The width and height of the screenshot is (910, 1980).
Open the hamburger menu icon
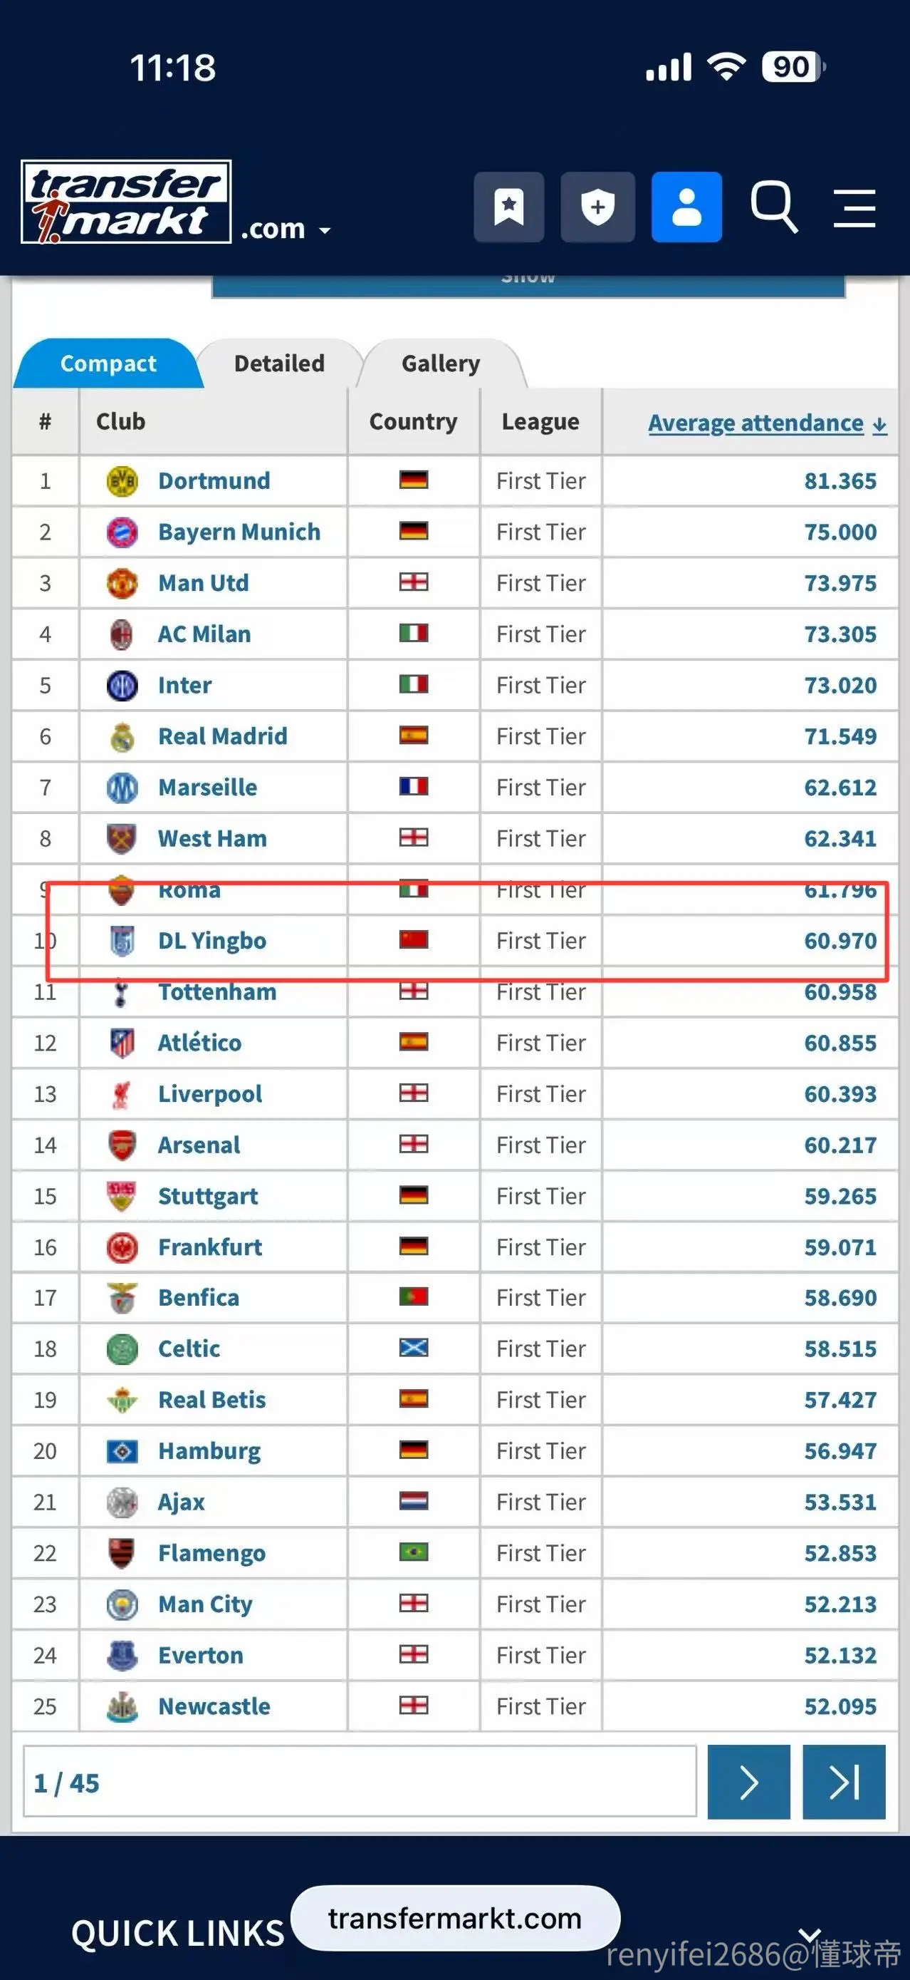(x=854, y=207)
